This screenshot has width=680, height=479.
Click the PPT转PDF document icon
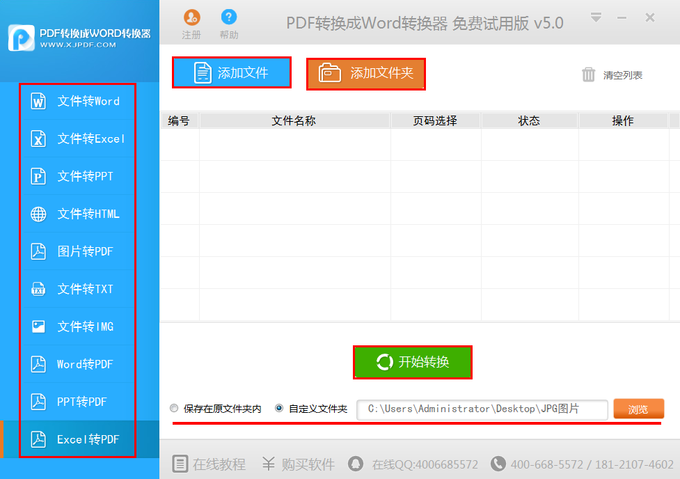point(38,402)
